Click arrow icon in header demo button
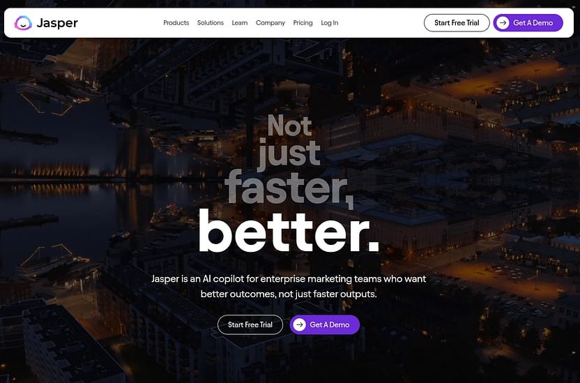The height and width of the screenshot is (383, 580). click(503, 23)
